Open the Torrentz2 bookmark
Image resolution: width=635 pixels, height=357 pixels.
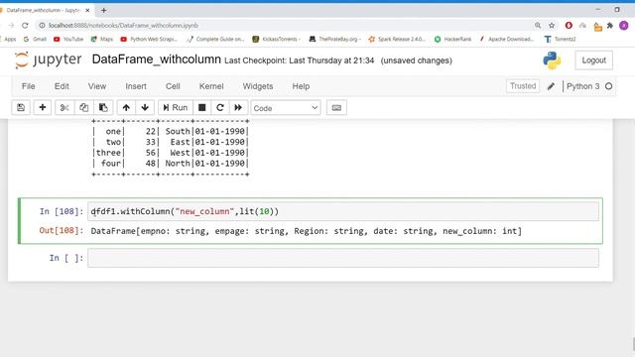(x=560, y=40)
